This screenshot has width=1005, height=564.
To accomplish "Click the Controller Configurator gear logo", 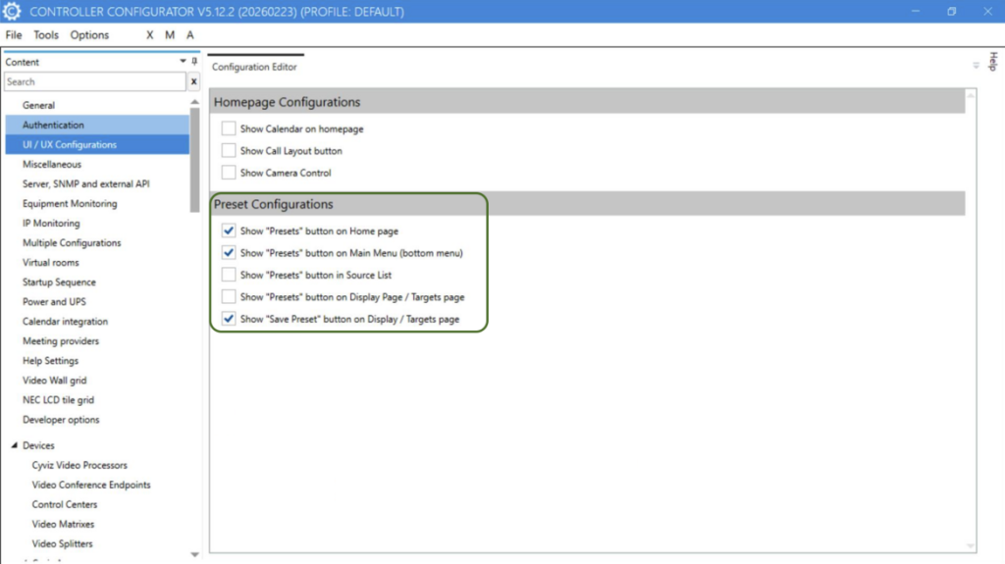I will 13,12.
